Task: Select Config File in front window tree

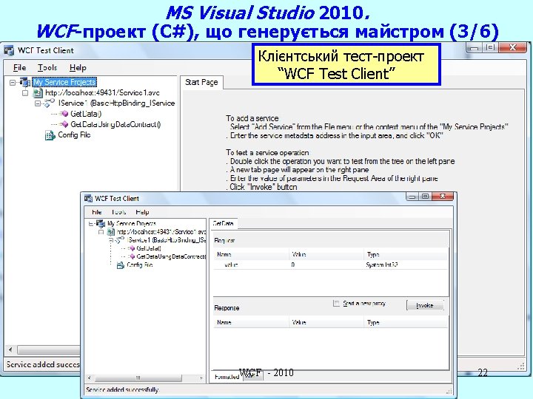Action: tap(140, 265)
